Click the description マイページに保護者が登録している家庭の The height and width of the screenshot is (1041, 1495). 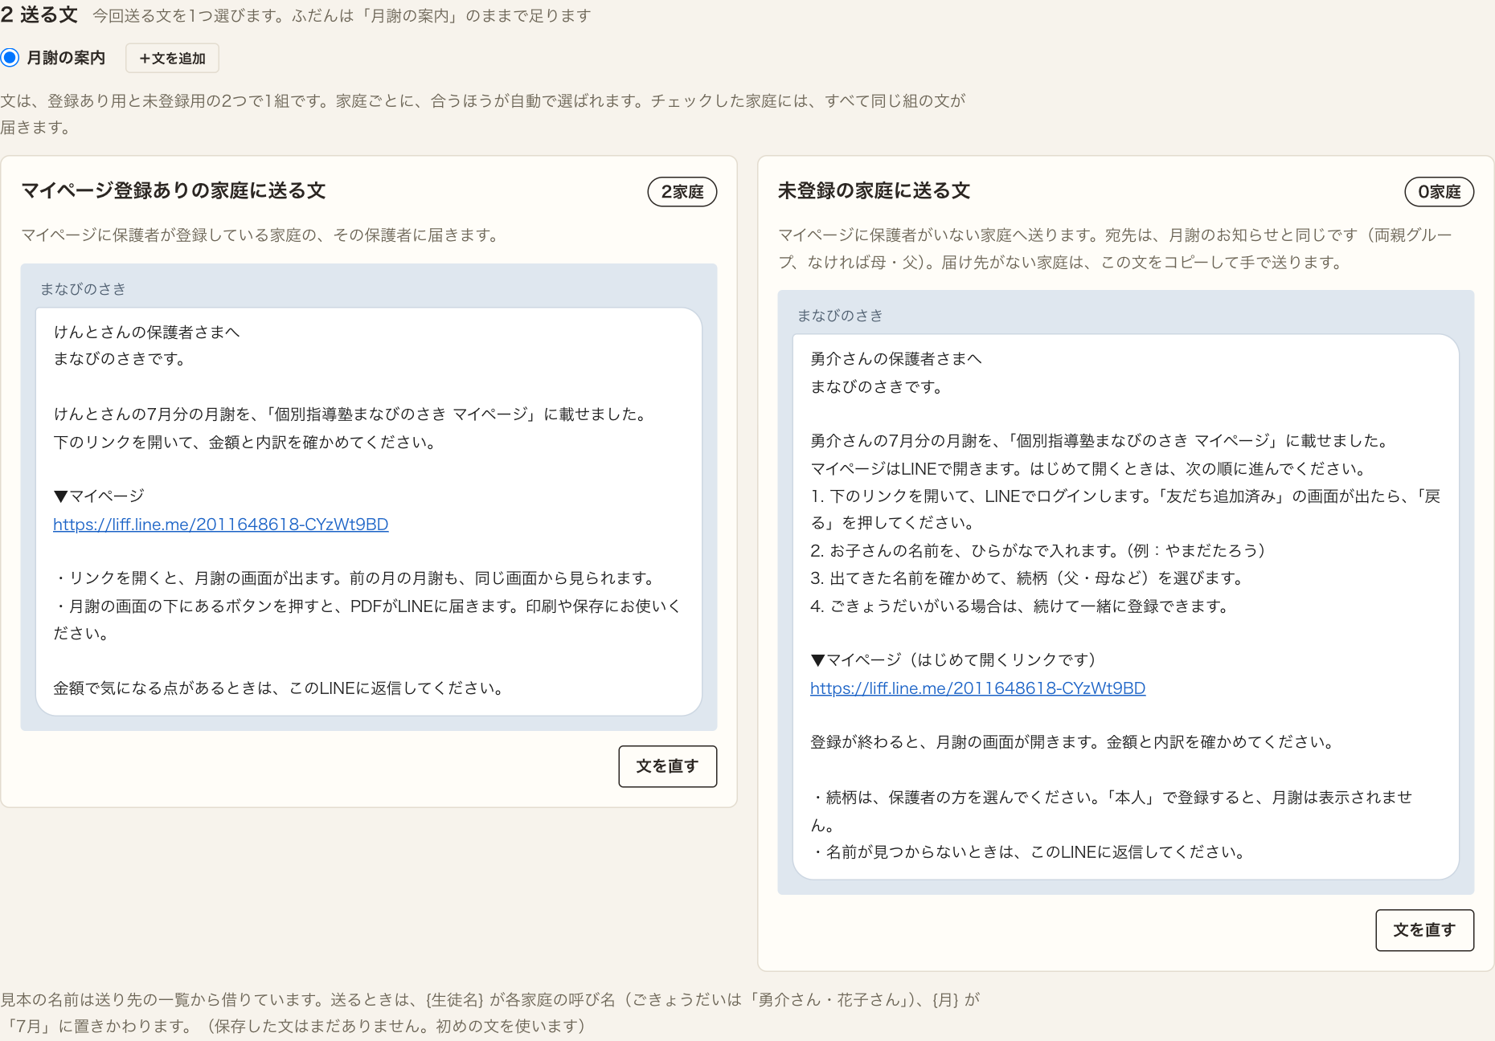coord(260,235)
